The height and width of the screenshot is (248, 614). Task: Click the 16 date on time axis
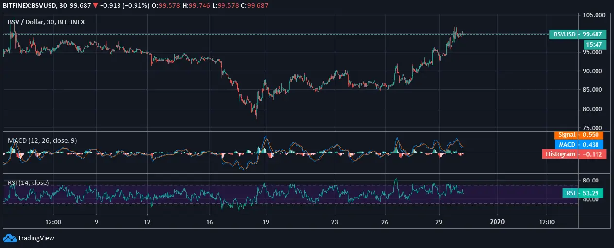pyautogui.click(x=209, y=221)
